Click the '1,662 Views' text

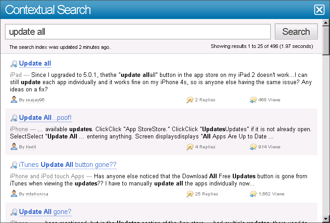coord(272,194)
